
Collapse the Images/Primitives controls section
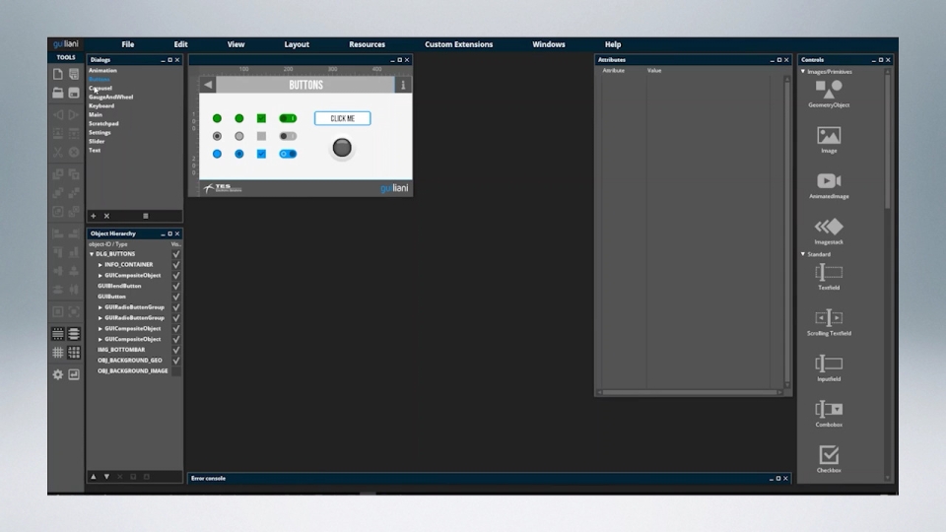802,72
